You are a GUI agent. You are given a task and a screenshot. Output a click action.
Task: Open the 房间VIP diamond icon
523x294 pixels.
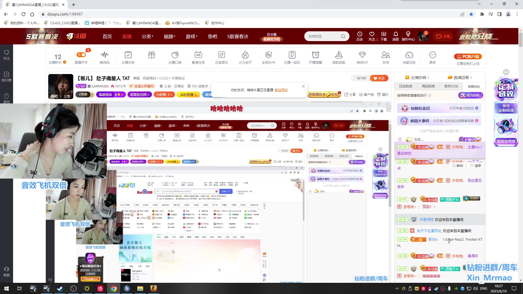(362, 55)
